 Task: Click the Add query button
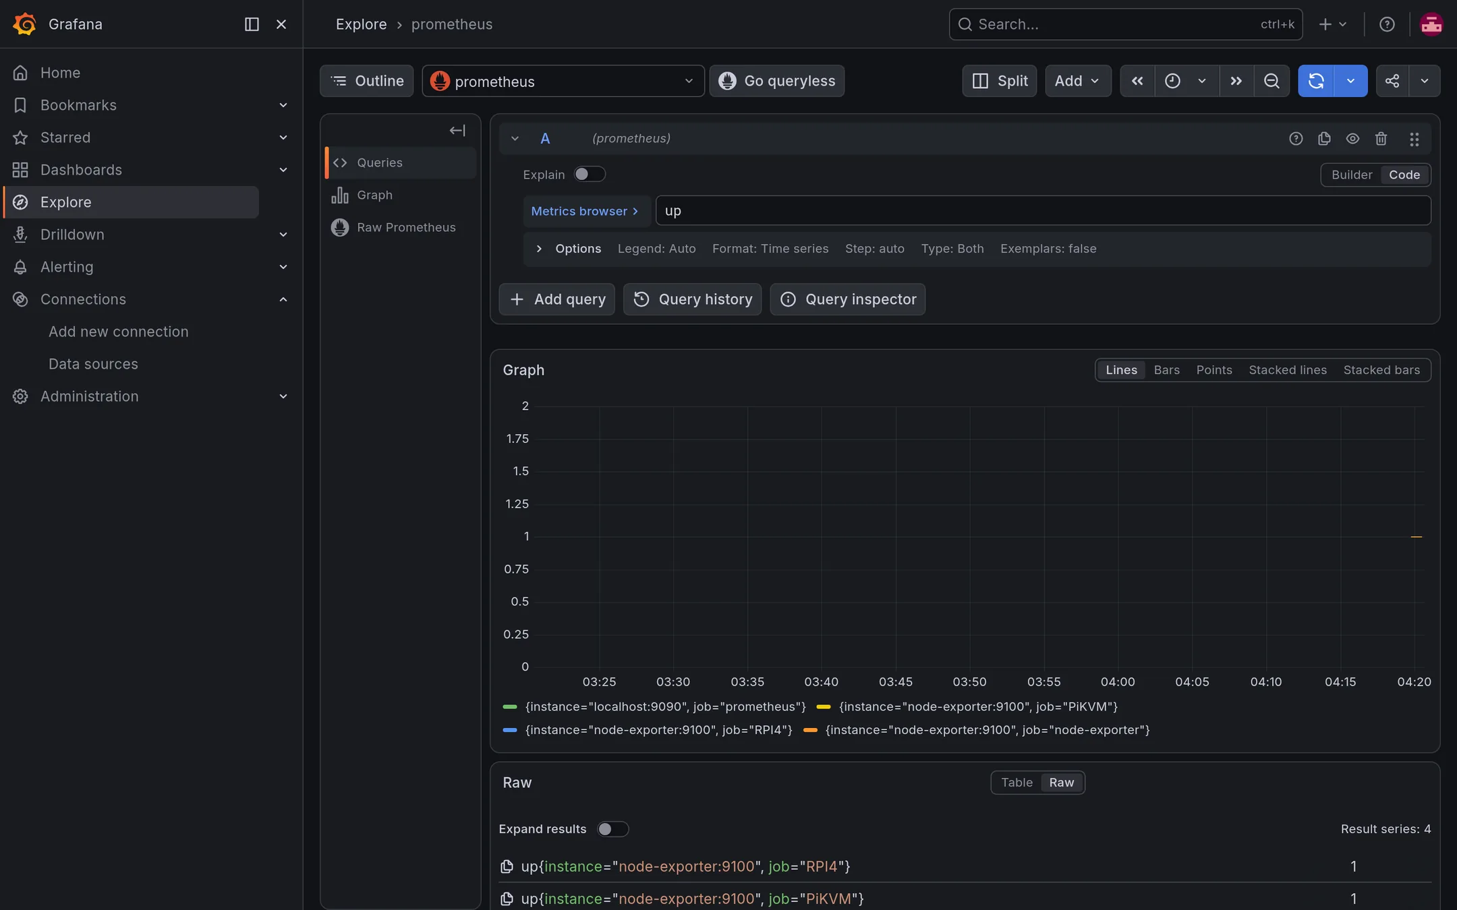[x=556, y=299]
